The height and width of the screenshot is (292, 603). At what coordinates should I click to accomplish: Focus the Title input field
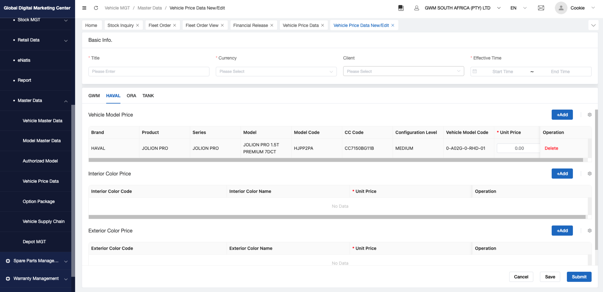click(149, 72)
